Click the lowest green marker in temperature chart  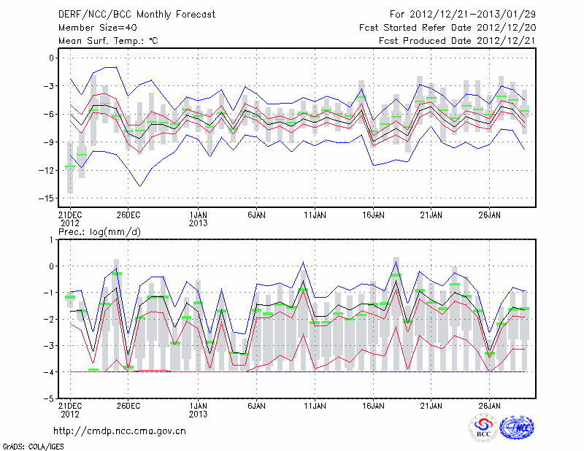coord(70,166)
